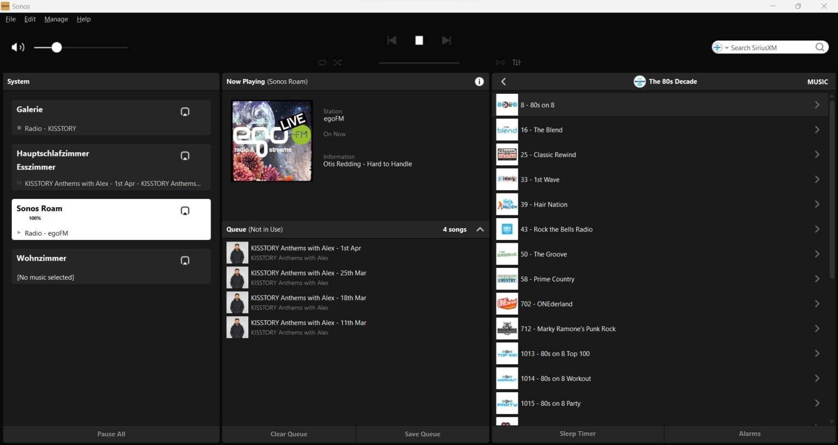Open the equalizer settings icon
The image size is (838, 445).
pyautogui.click(x=516, y=62)
